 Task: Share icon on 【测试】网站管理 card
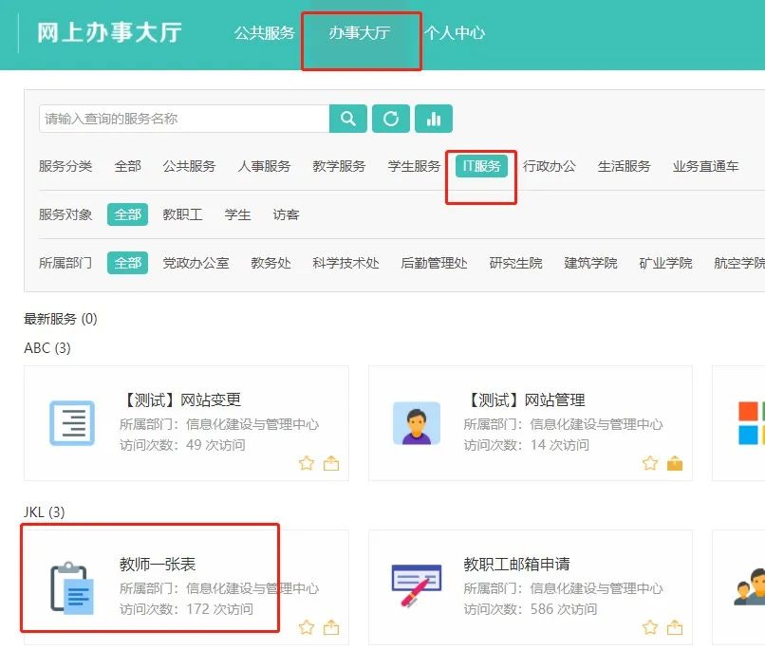pos(675,463)
